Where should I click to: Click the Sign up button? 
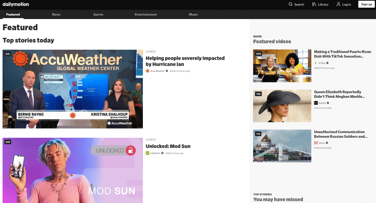366,4
